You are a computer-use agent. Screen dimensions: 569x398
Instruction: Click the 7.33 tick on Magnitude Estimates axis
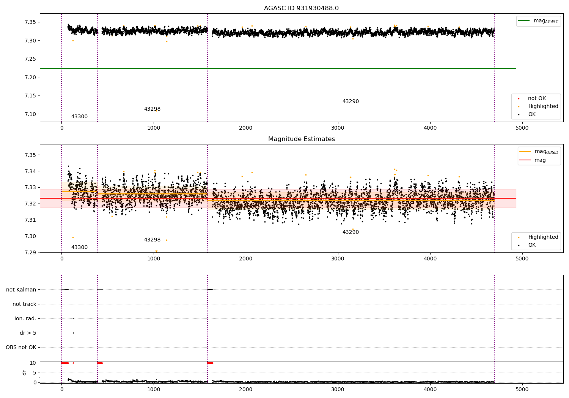(x=30, y=188)
